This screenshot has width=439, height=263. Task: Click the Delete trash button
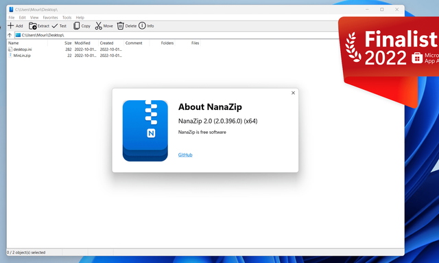[126, 26]
